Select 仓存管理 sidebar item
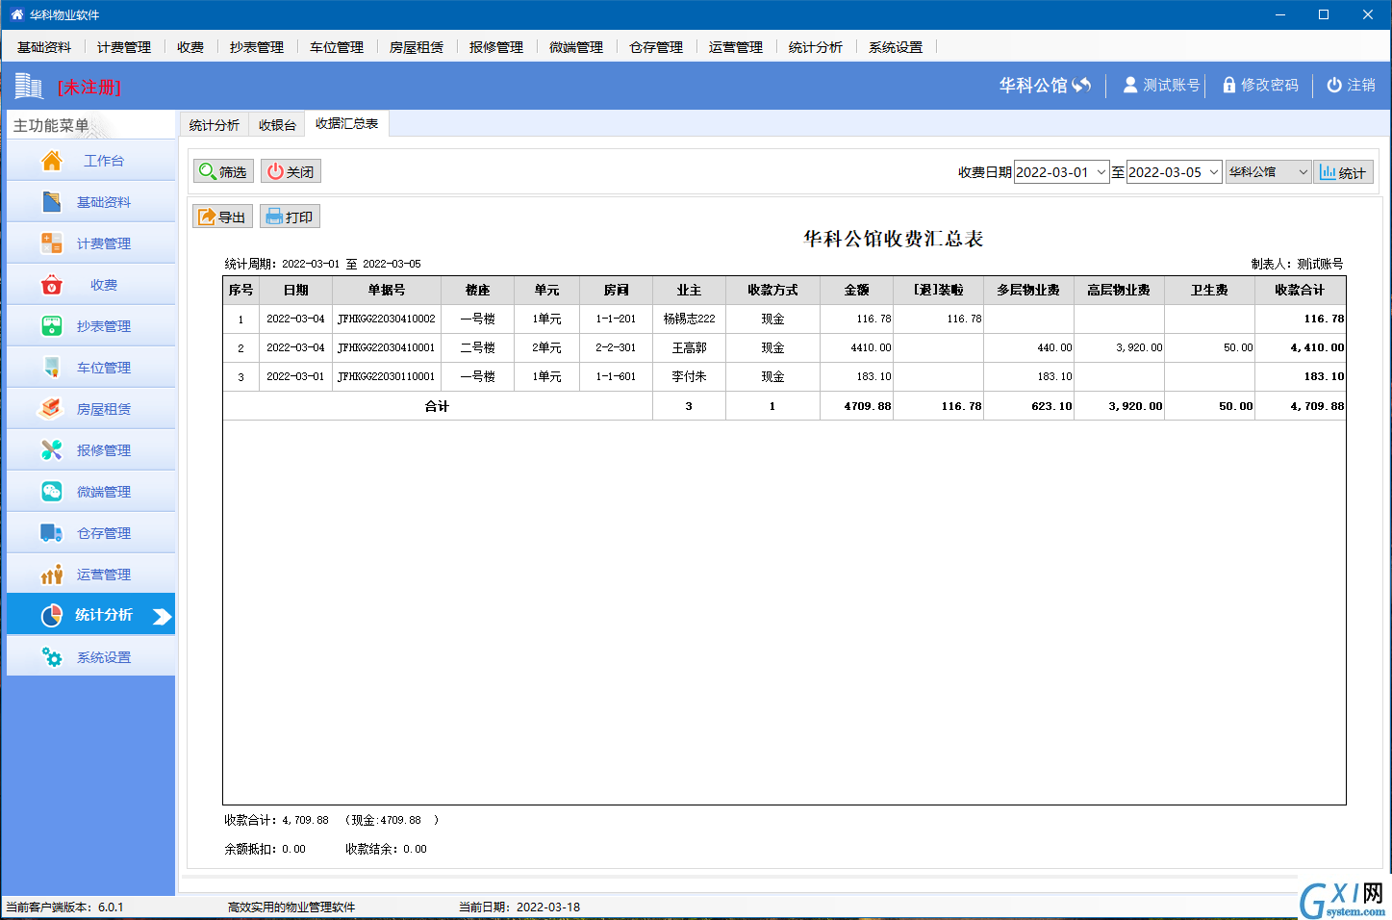The width and height of the screenshot is (1392, 920). pos(90,533)
